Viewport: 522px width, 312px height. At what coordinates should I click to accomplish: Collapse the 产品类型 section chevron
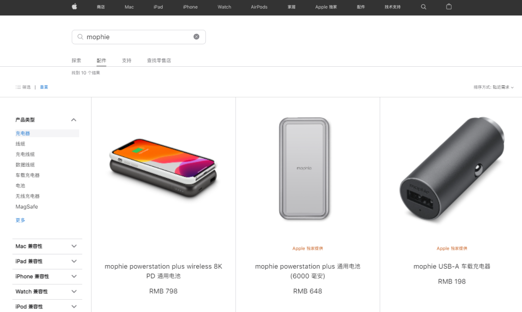(x=73, y=120)
